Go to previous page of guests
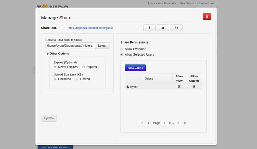257x149 pixels. point(148,123)
